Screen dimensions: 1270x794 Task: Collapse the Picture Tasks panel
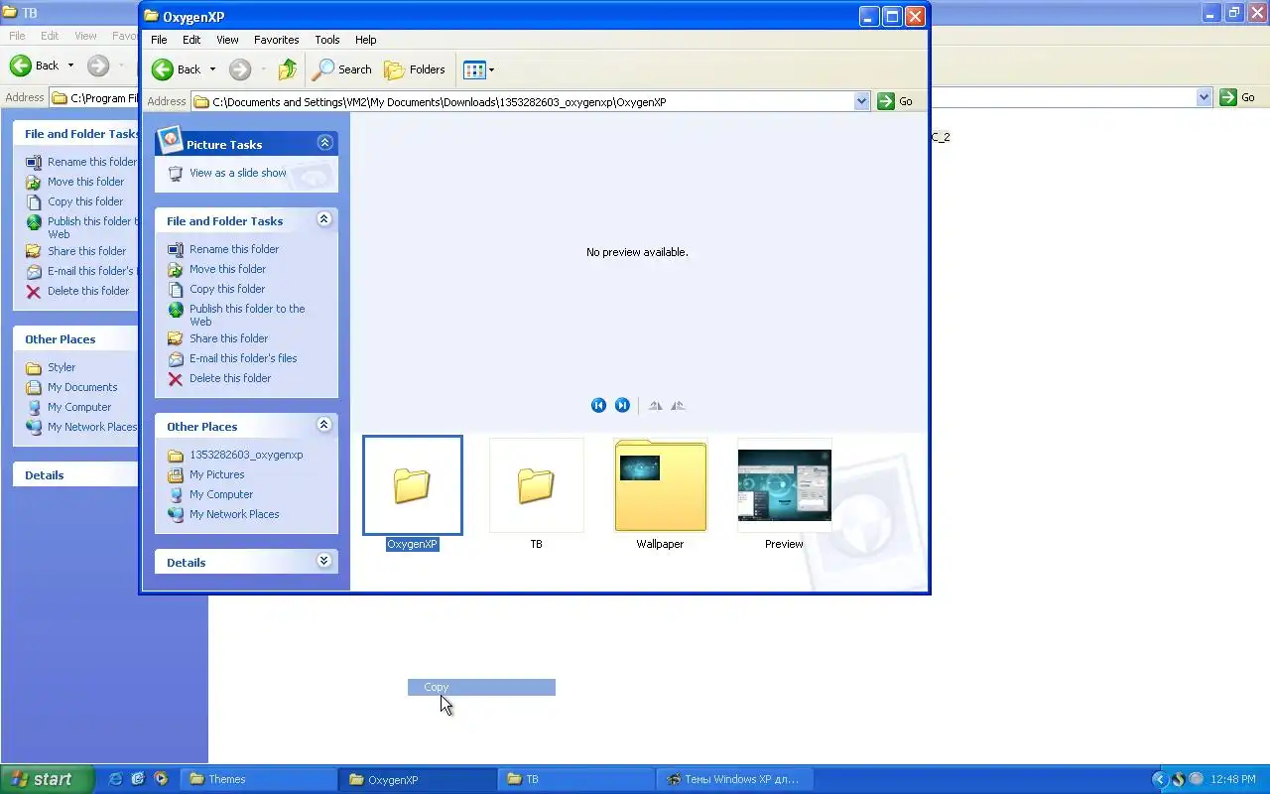324,143
